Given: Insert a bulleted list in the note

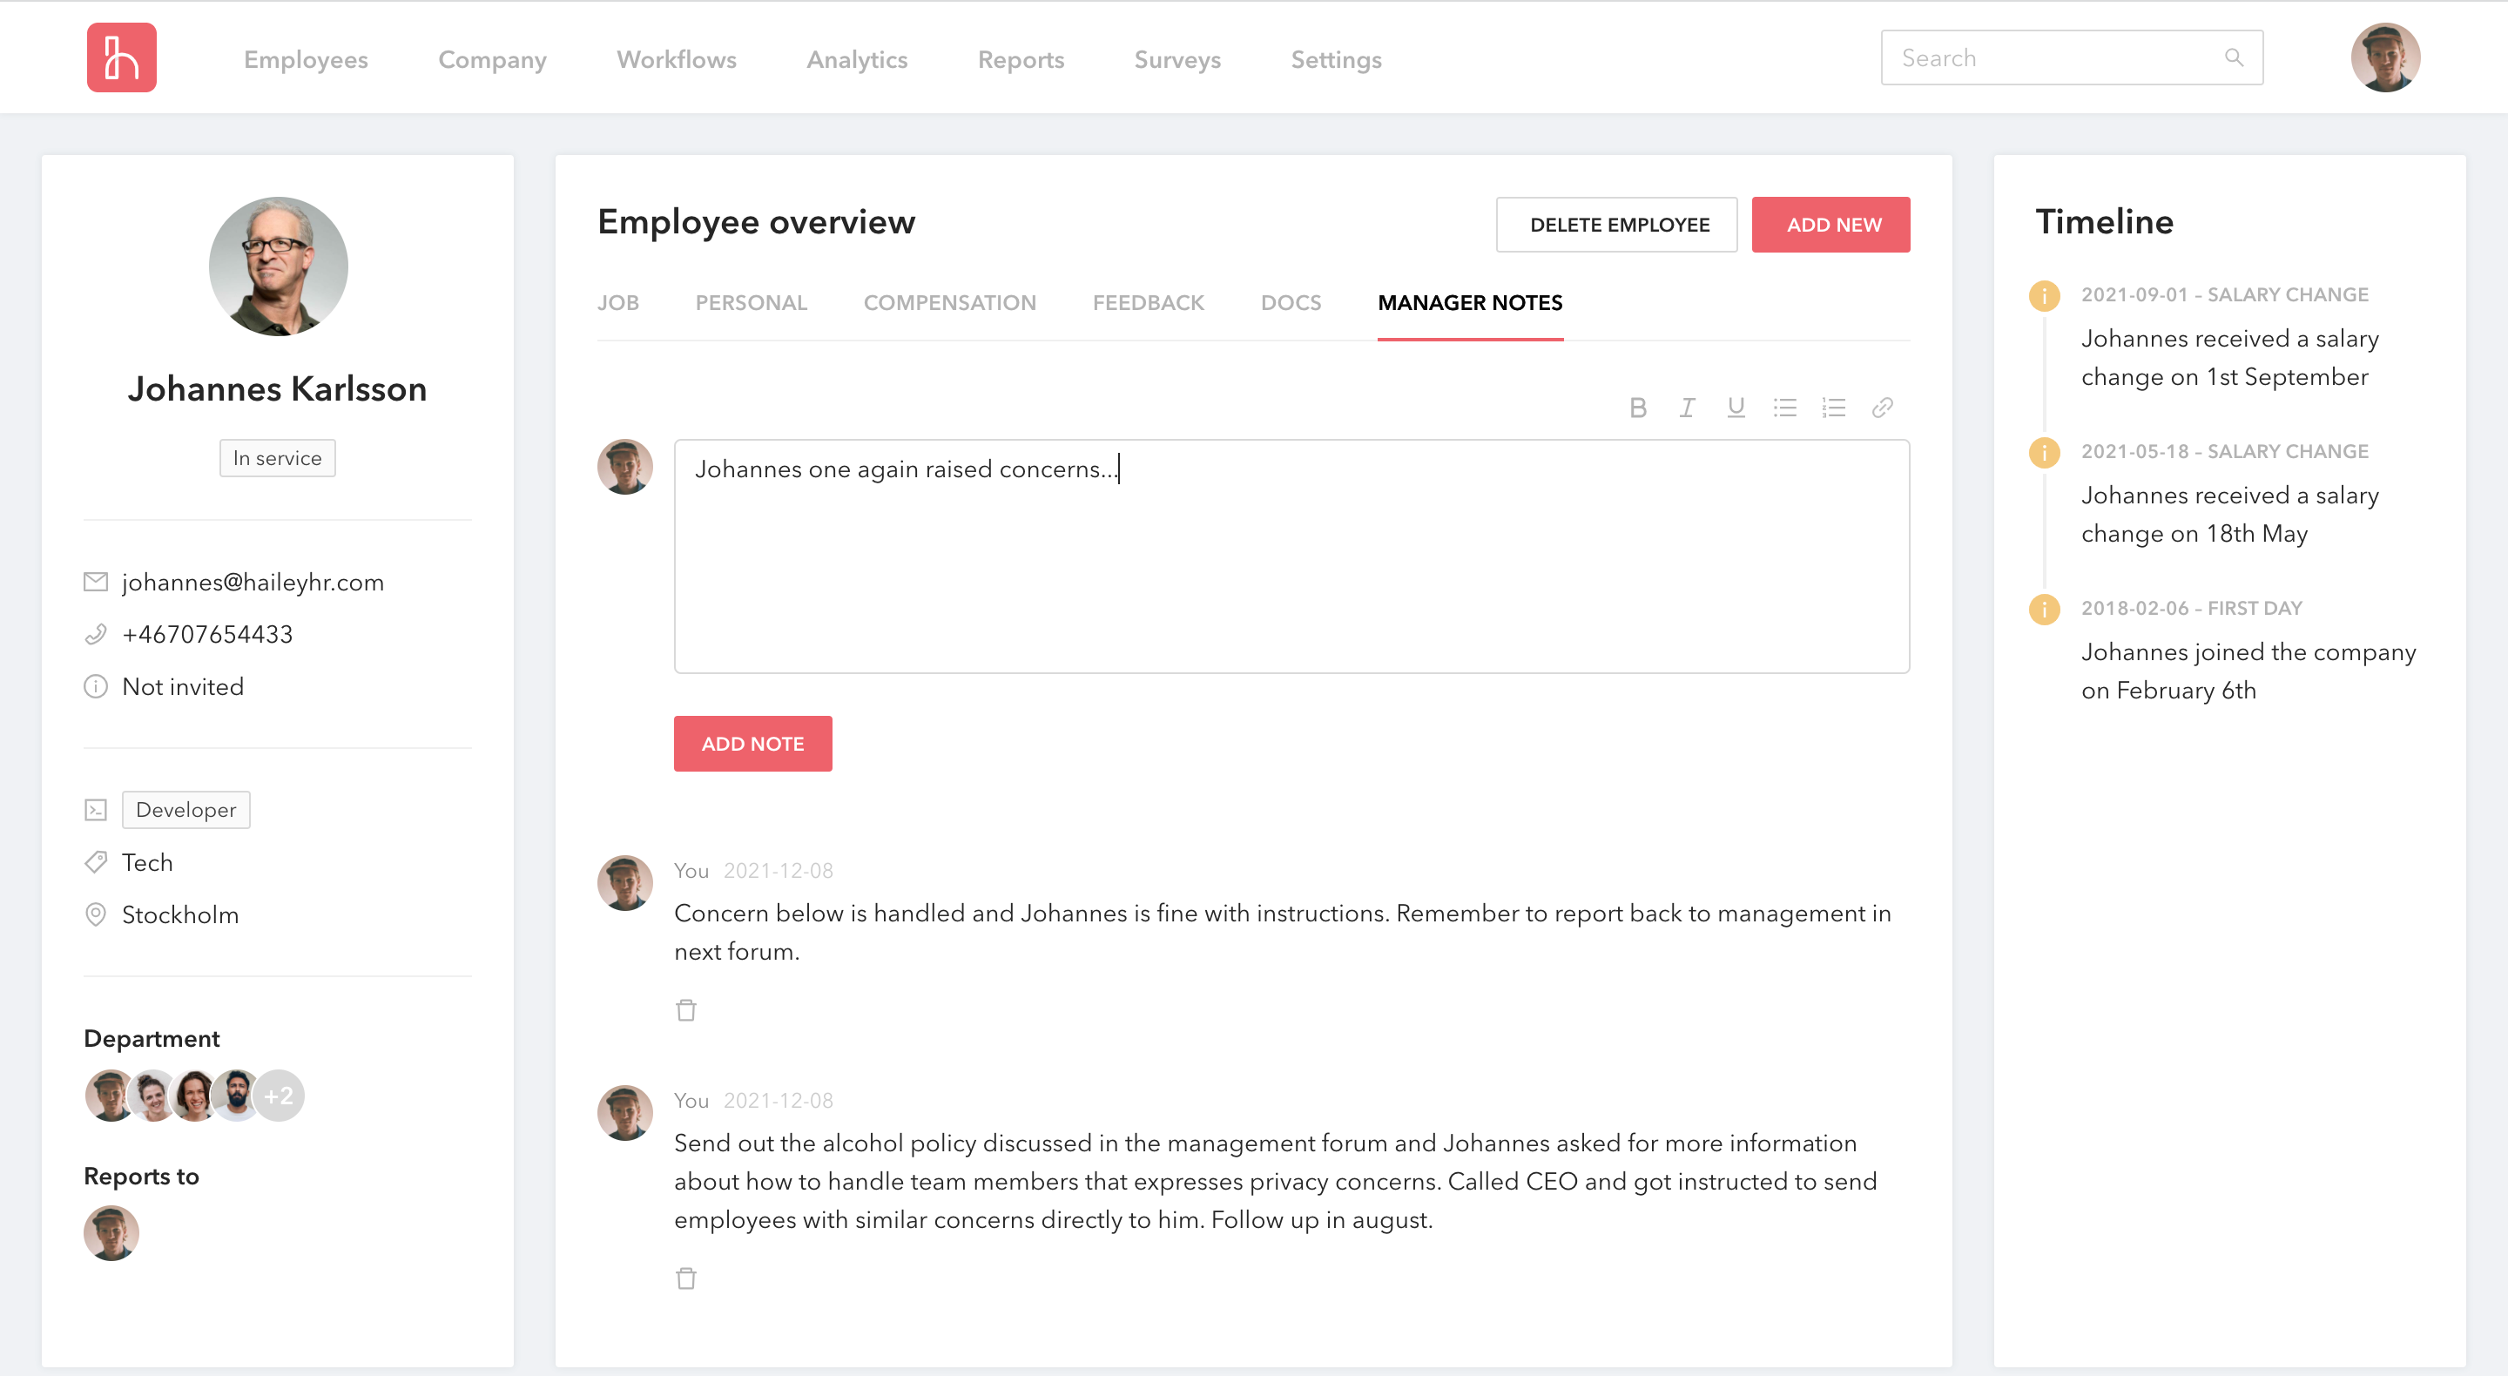Looking at the screenshot, I should [x=1785, y=407].
